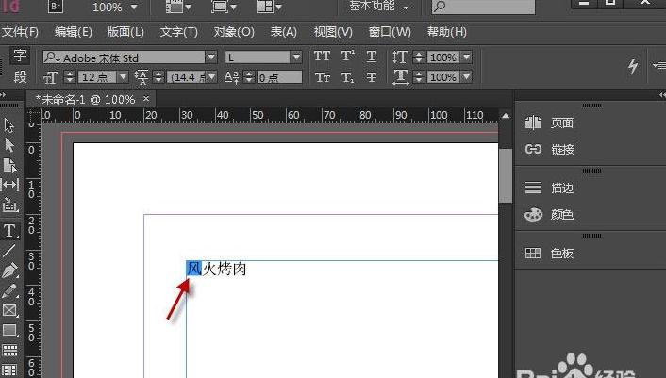The height and width of the screenshot is (378, 666).
Task: Select the Rectangle tool
Action: point(9,330)
